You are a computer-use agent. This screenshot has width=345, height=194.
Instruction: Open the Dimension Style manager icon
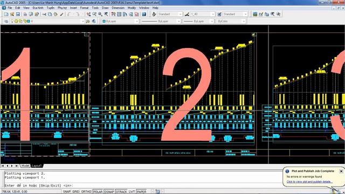187,14
